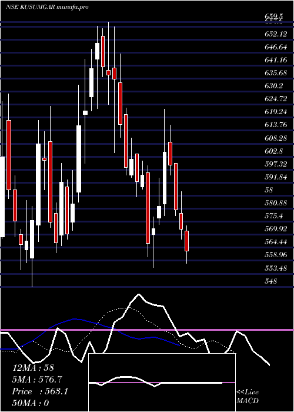Click the 591.84 price axis label
The height and width of the screenshot is (412, 294).
276,177
